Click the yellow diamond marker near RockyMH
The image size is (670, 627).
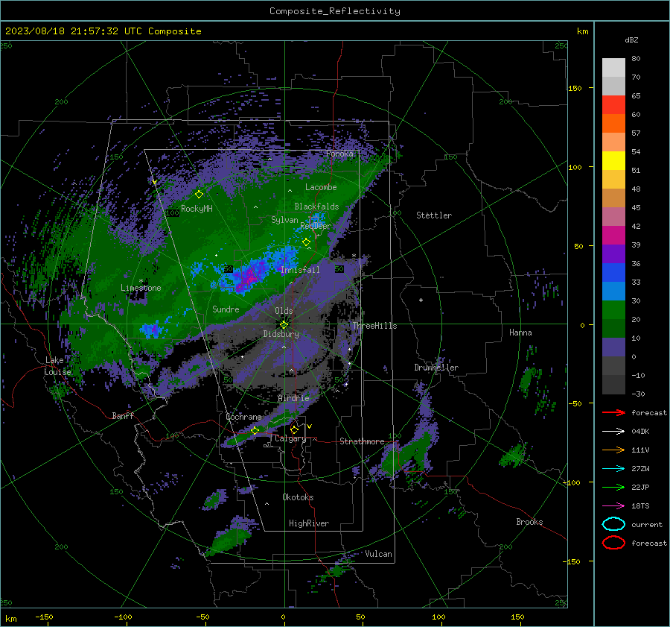click(x=199, y=195)
